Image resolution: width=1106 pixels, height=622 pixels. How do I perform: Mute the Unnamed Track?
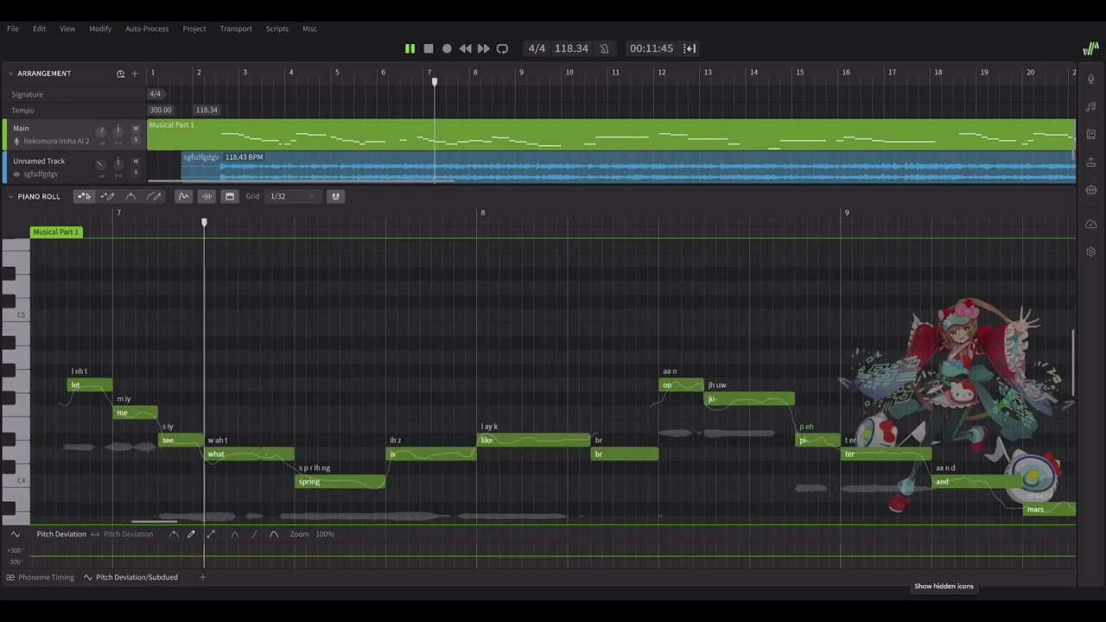coord(136,161)
